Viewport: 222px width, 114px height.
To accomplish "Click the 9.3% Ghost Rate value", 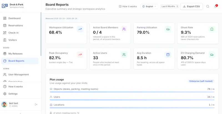I will tap(186, 32).
